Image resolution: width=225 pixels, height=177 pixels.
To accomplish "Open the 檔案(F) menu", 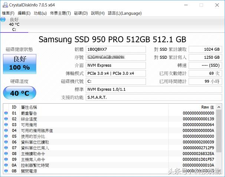I will point(8,13).
